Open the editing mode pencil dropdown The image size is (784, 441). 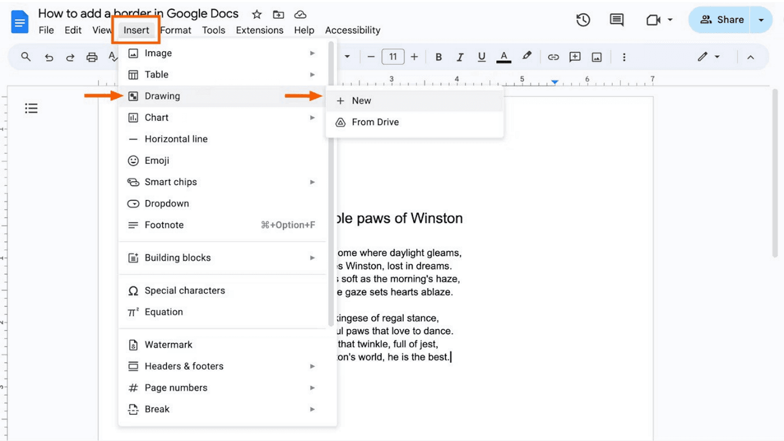[708, 57]
